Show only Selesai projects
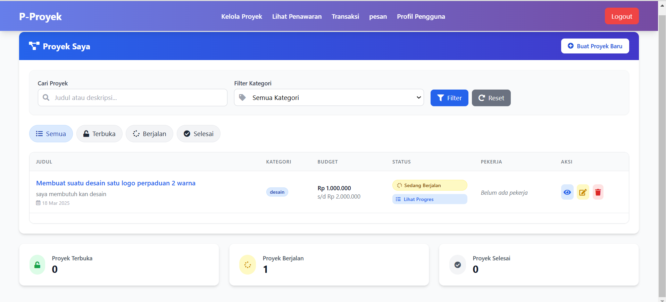This screenshot has height=302, width=666. tap(199, 134)
